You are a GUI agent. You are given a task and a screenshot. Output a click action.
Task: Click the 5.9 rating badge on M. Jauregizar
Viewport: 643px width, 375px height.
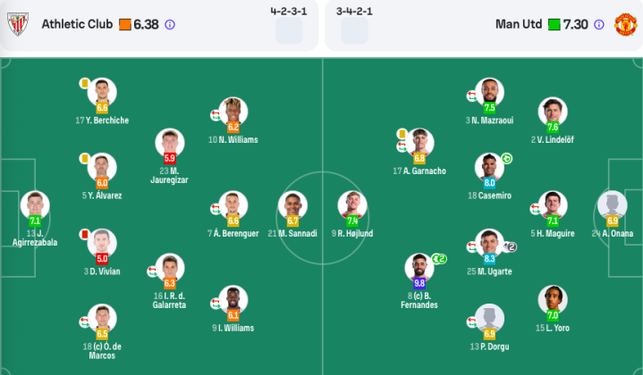[x=170, y=158]
